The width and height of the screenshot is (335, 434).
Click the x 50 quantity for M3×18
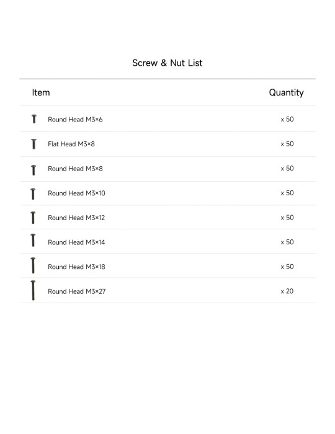point(287,267)
